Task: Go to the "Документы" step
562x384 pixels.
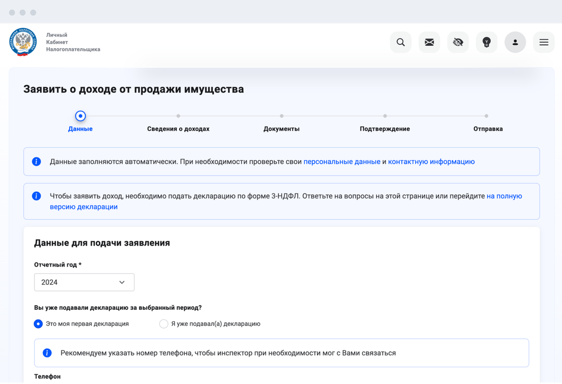Action: point(282,129)
